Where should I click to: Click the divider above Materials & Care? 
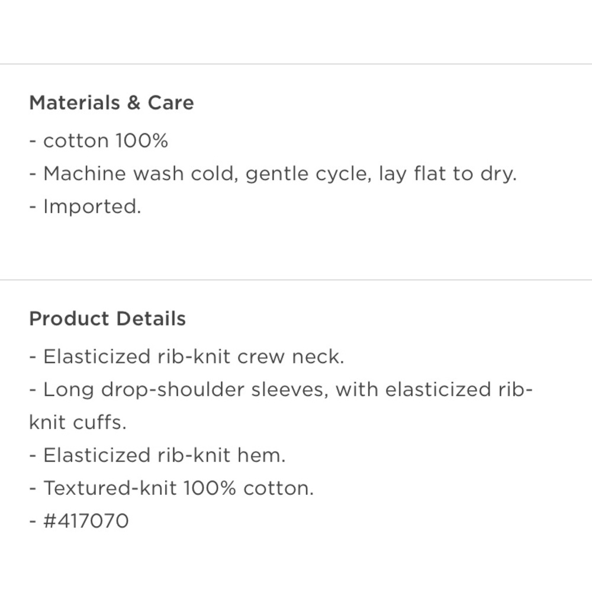pyautogui.click(x=296, y=64)
